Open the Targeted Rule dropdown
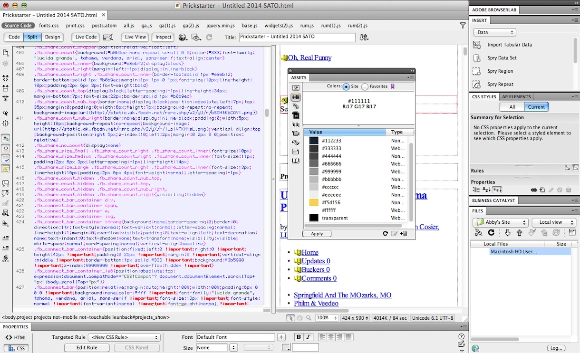The width and height of the screenshot is (580, 353). coord(124,337)
